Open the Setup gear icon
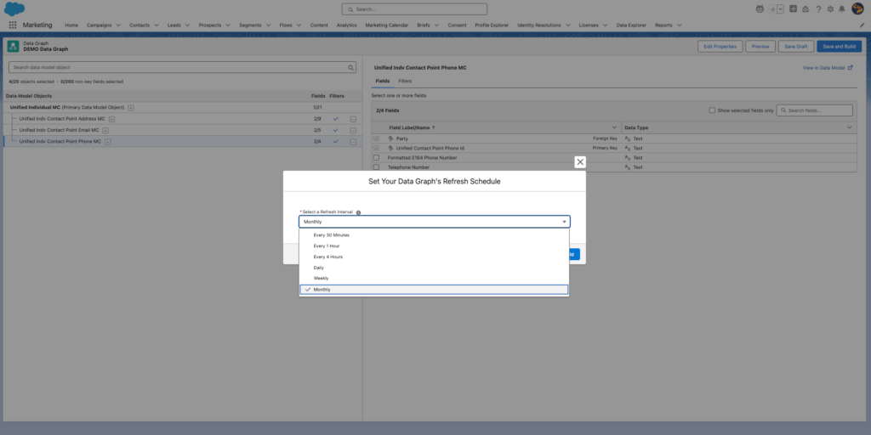 tap(829, 8)
